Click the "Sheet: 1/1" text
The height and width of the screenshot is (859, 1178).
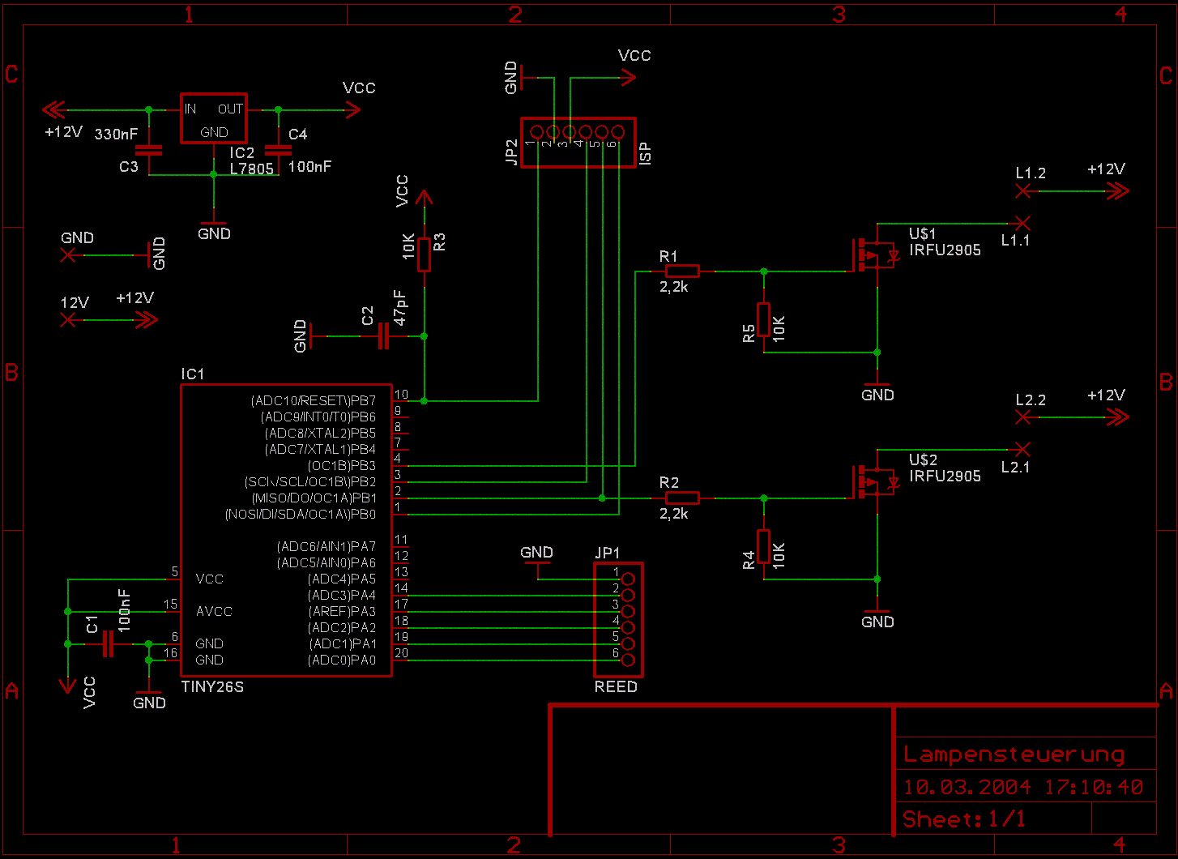[x=964, y=819]
